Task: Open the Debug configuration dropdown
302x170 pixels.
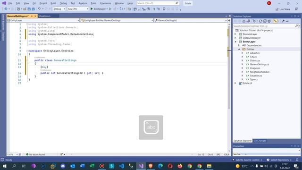Action: pos(59,9)
